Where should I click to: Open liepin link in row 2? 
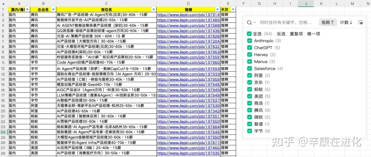pyautogui.click(x=189, y=15)
